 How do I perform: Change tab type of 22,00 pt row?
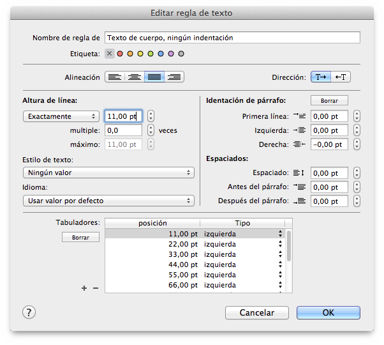[280, 244]
